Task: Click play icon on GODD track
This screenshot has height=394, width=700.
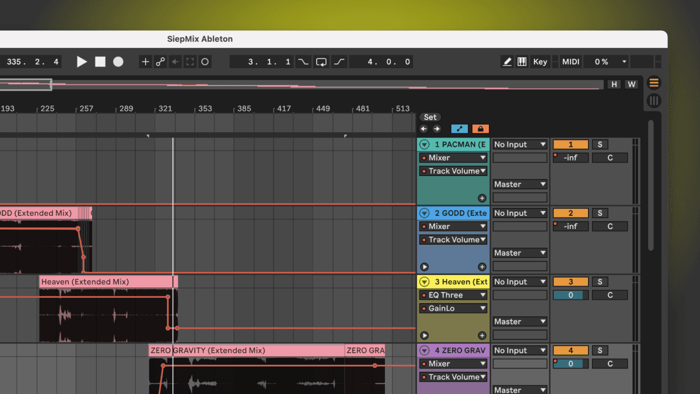Action: coord(425,267)
